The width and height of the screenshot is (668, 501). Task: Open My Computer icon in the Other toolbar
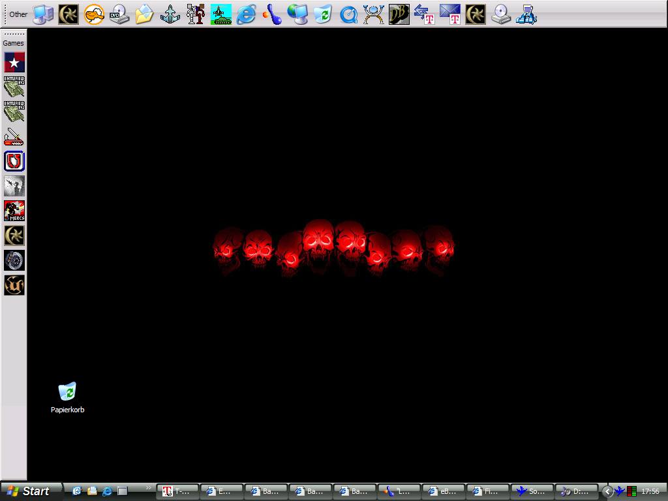[43, 14]
